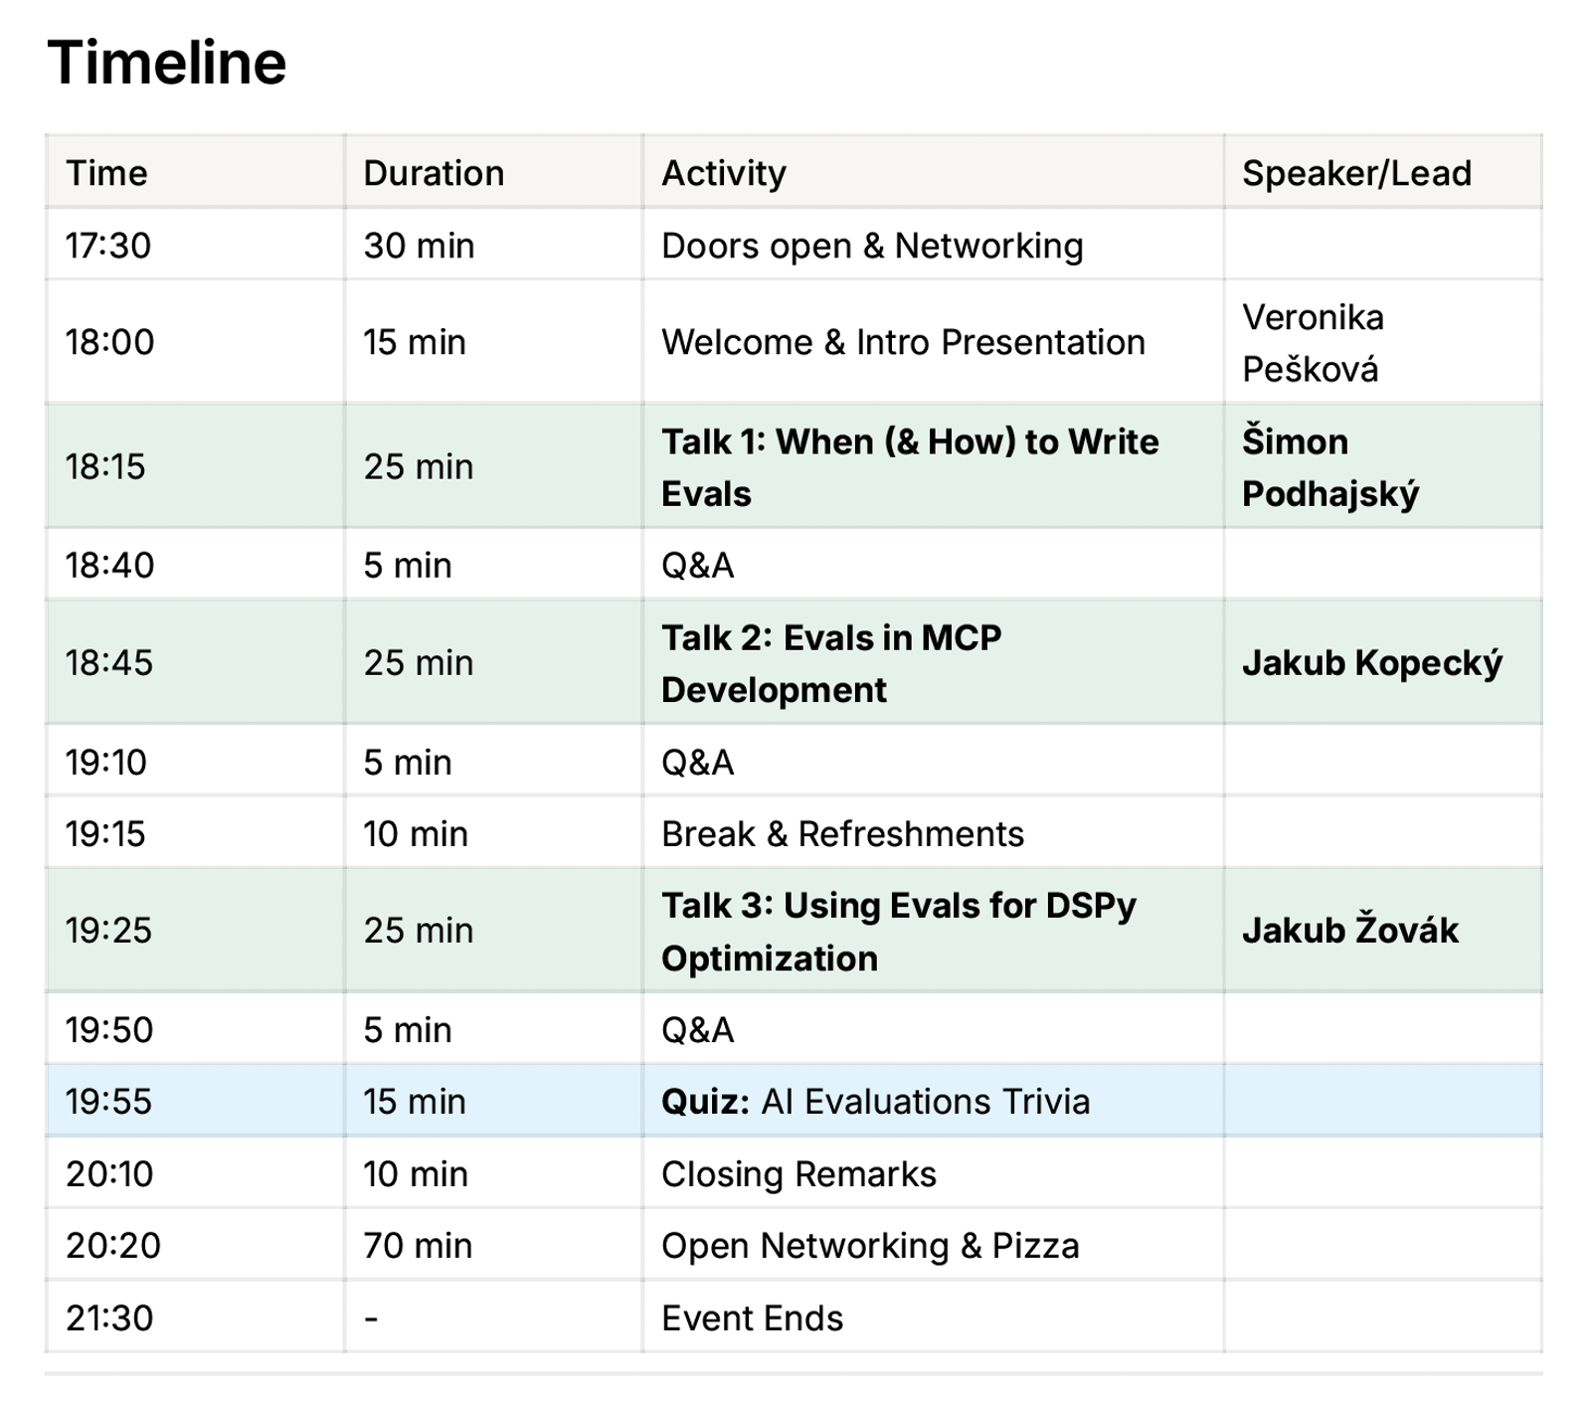1591x1404 pixels.
Task: Click the Break & Refreshments activity
Action: pos(842,833)
